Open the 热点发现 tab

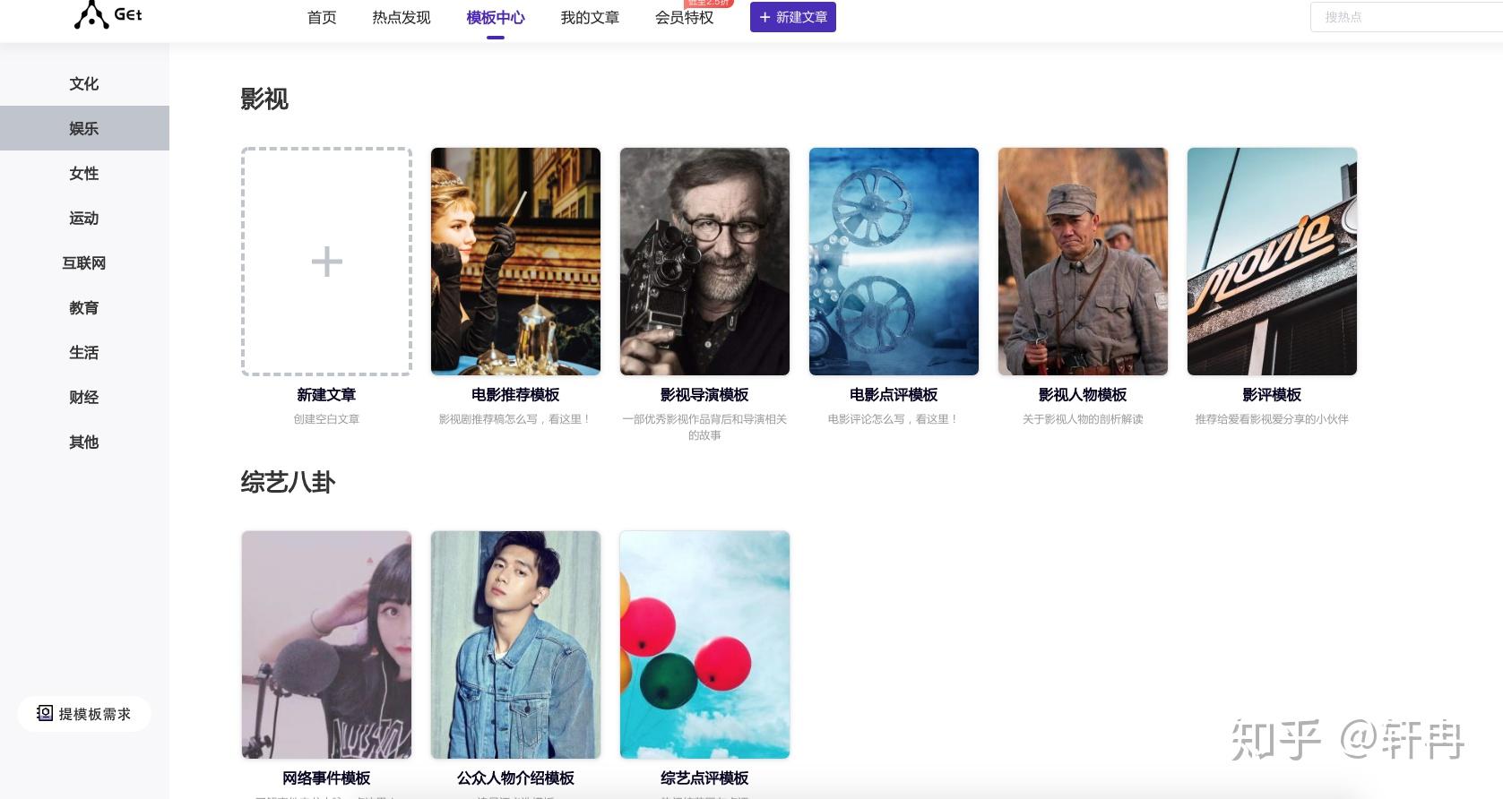click(x=402, y=17)
